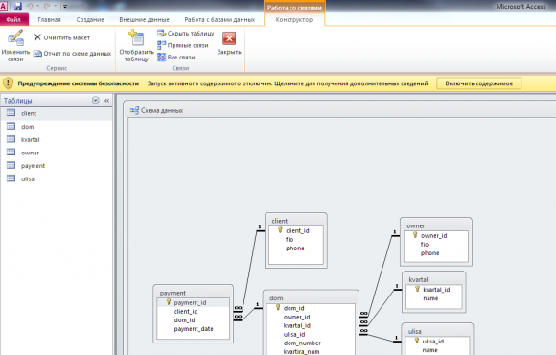556x355 pixels.
Task: Click Прямые связи
Action: coord(183,45)
